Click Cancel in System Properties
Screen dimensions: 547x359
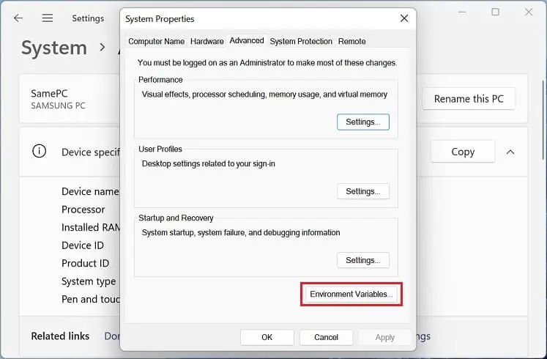(x=326, y=337)
